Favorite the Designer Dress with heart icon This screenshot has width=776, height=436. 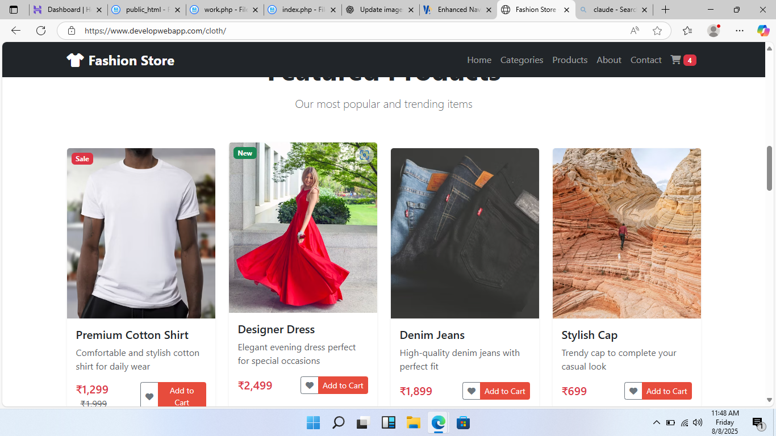(x=310, y=385)
